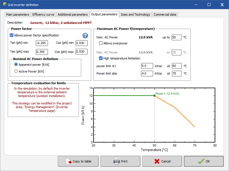Click the Cos (phi) min field
Viewport: 229px width, 171px height.
tap(81, 43)
